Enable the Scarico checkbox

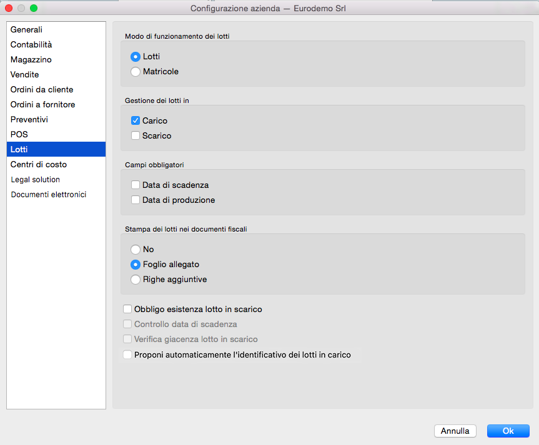point(136,136)
